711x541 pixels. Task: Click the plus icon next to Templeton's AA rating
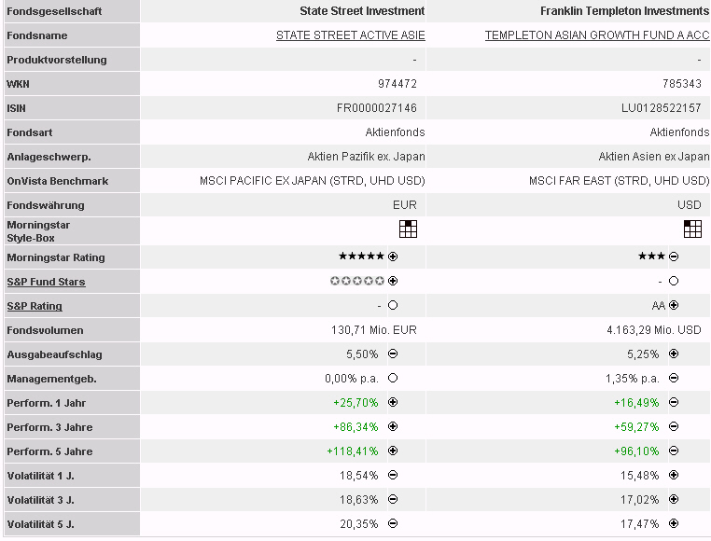(x=674, y=305)
